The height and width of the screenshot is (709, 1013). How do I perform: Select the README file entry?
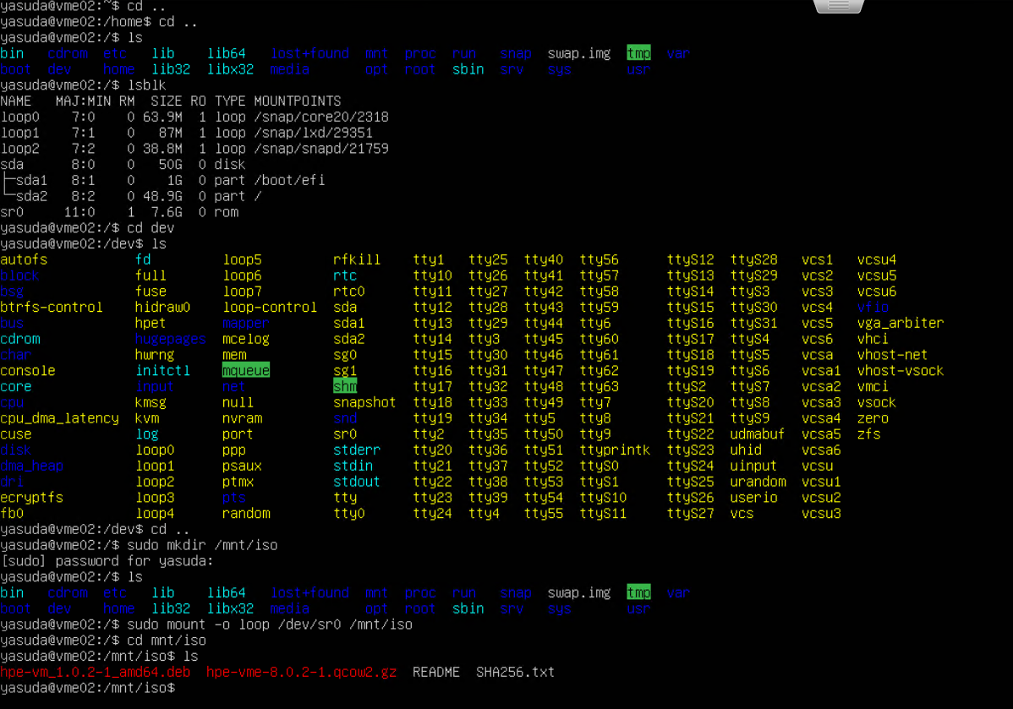[436, 672]
